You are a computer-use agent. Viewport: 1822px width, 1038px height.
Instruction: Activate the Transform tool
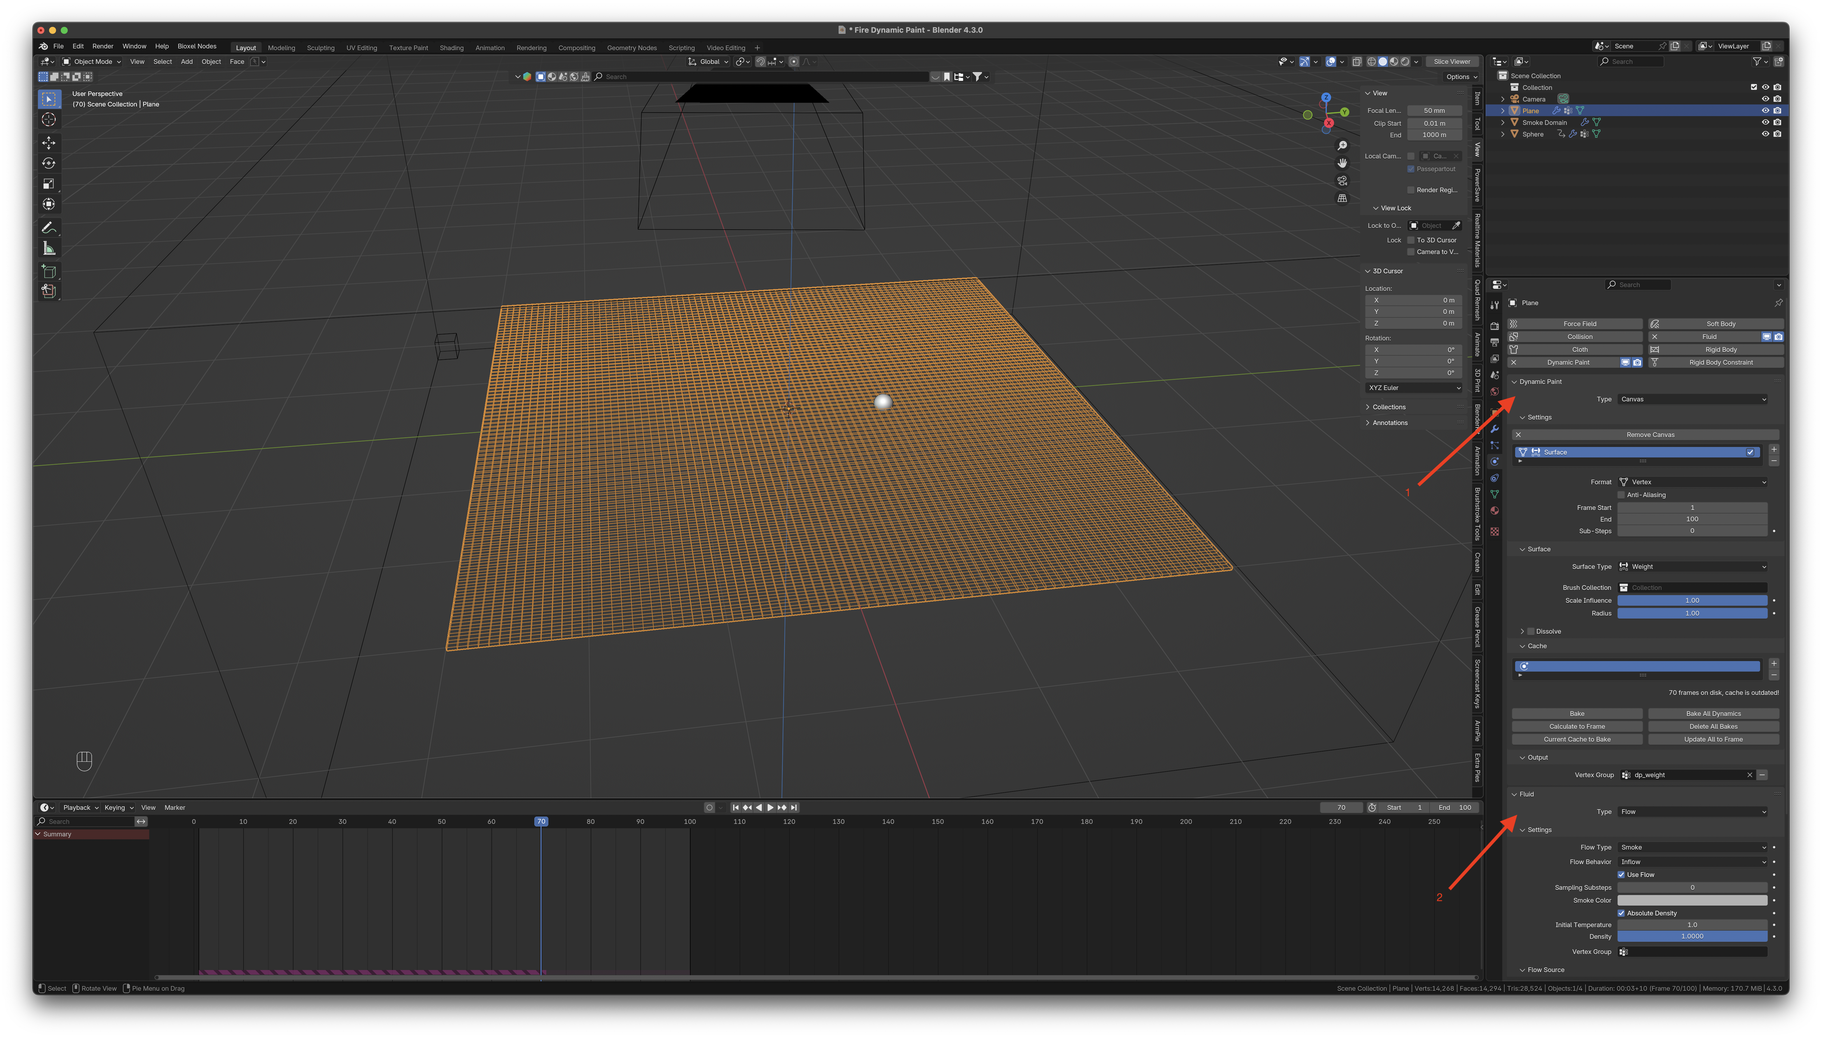[48, 205]
